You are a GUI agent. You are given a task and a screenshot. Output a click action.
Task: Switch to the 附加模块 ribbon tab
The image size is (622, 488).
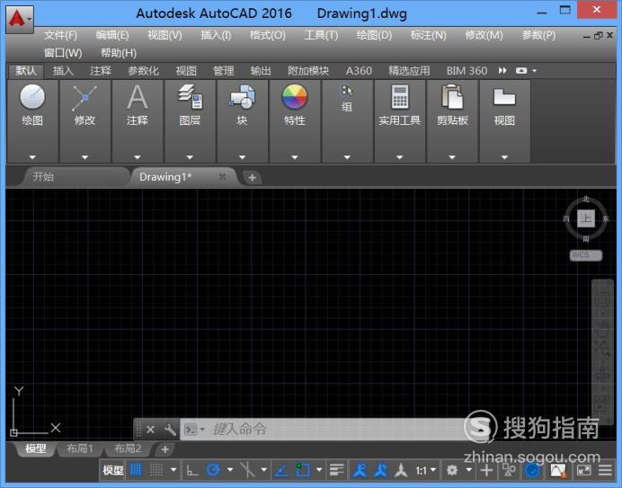pos(308,71)
